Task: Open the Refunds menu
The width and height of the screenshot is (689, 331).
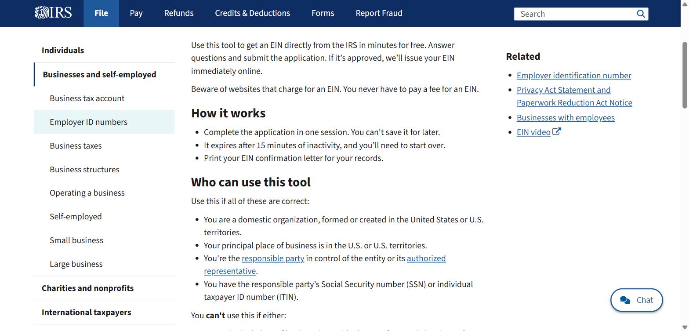Action: (x=179, y=13)
